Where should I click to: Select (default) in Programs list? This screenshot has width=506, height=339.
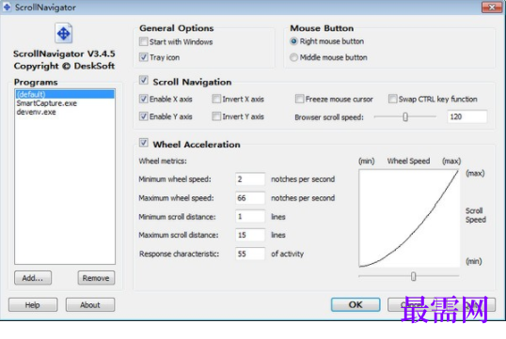65,94
